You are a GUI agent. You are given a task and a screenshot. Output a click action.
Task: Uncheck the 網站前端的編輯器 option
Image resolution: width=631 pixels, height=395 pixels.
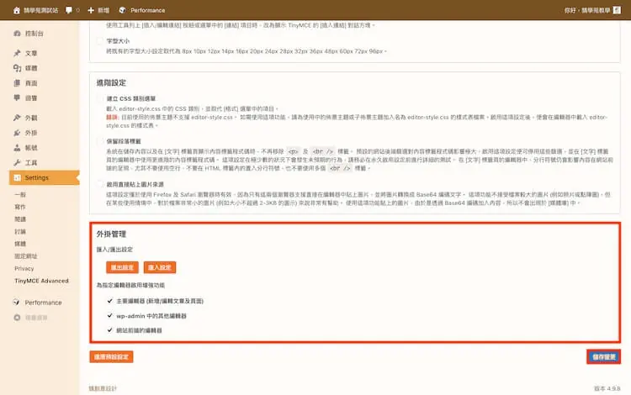pyautogui.click(x=110, y=330)
